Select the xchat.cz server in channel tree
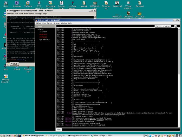Image resolution: width=182 pixels, height=137 pixels. tap(40, 29)
